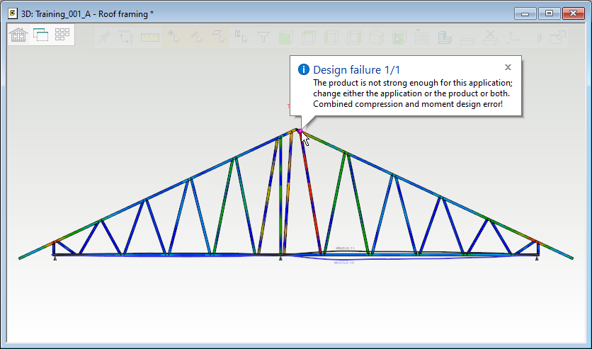Open the grid tiles view icon

[x=62, y=35]
